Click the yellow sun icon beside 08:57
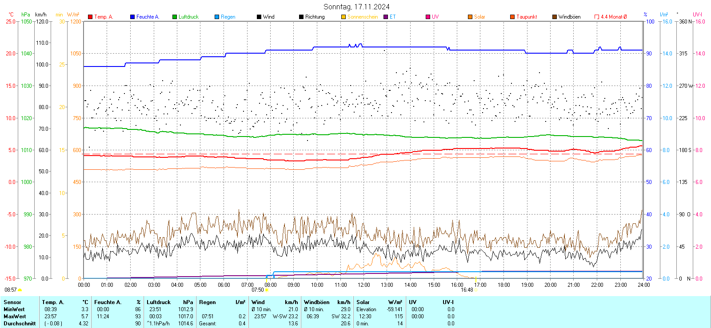 coord(20,290)
